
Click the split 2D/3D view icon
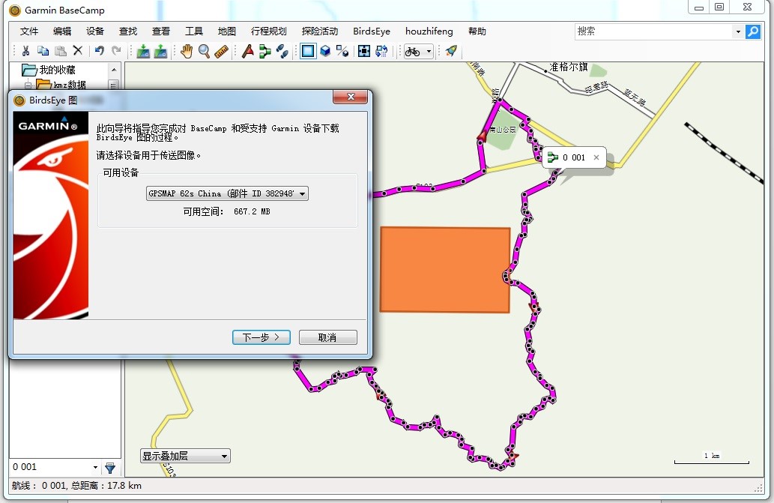(342, 51)
